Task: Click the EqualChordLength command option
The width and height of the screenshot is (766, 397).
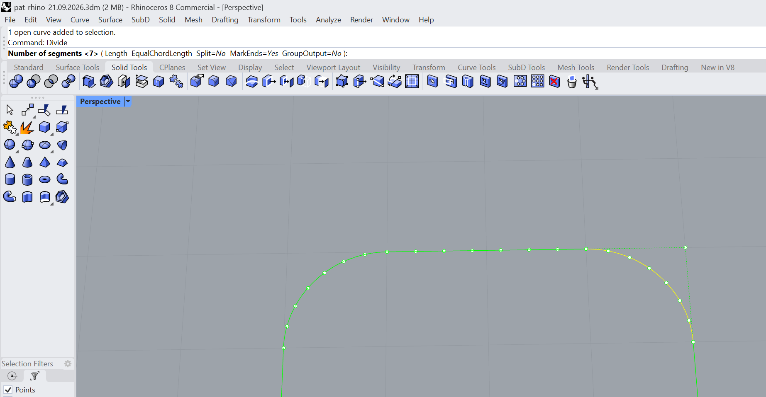Action: click(162, 53)
